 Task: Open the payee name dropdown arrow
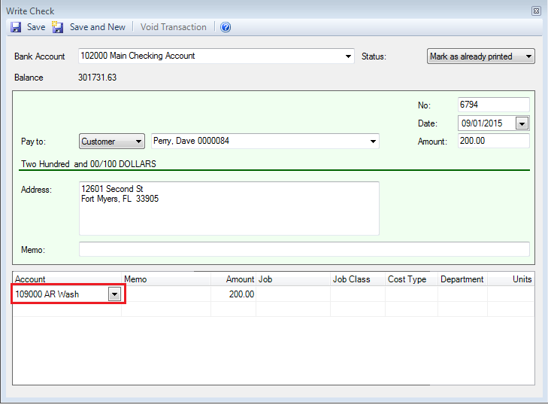click(x=373, y=142)
